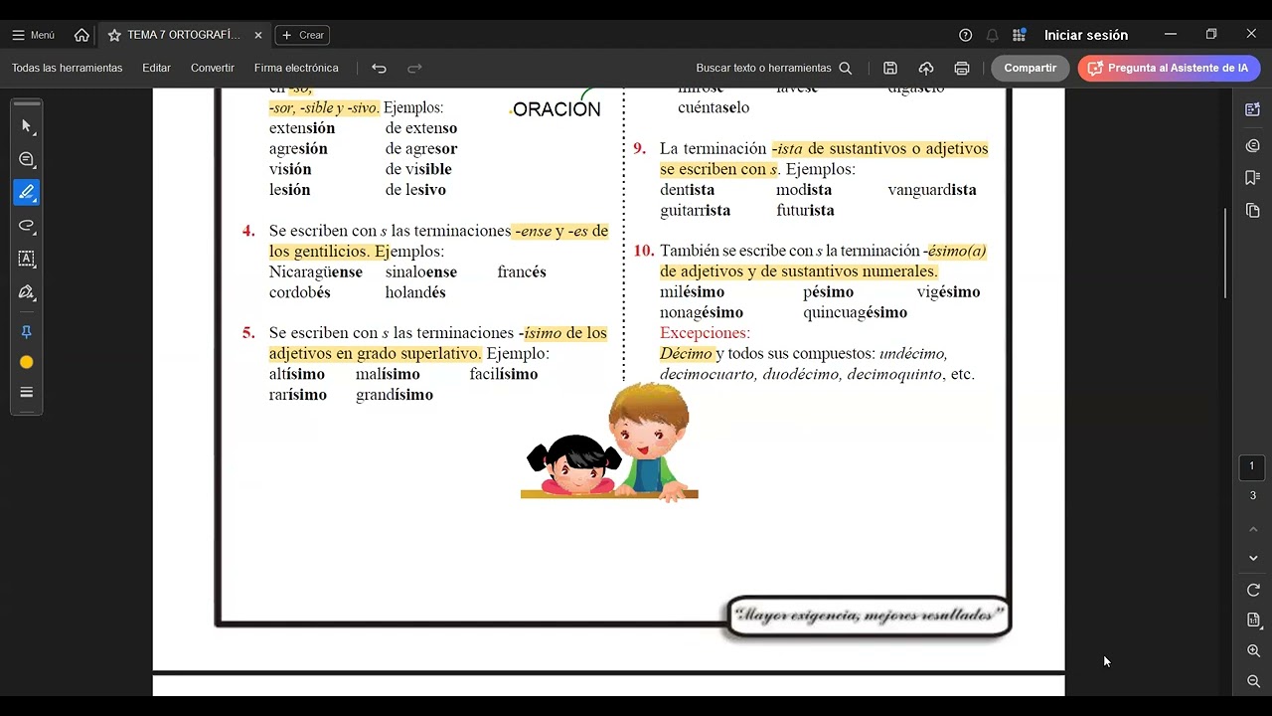Click Iniciar sesión

1085,35
